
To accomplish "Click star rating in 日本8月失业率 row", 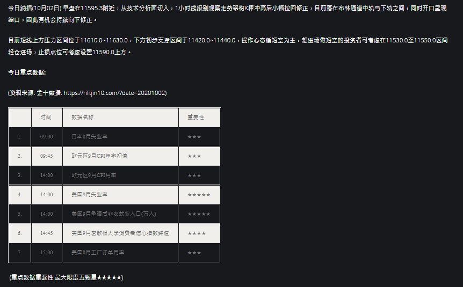I will pyautogui.click(x=194, y=137).
